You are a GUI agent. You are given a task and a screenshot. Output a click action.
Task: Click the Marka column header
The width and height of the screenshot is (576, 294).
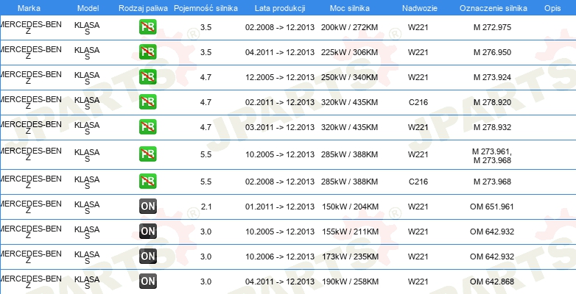(x=29, y=8)
